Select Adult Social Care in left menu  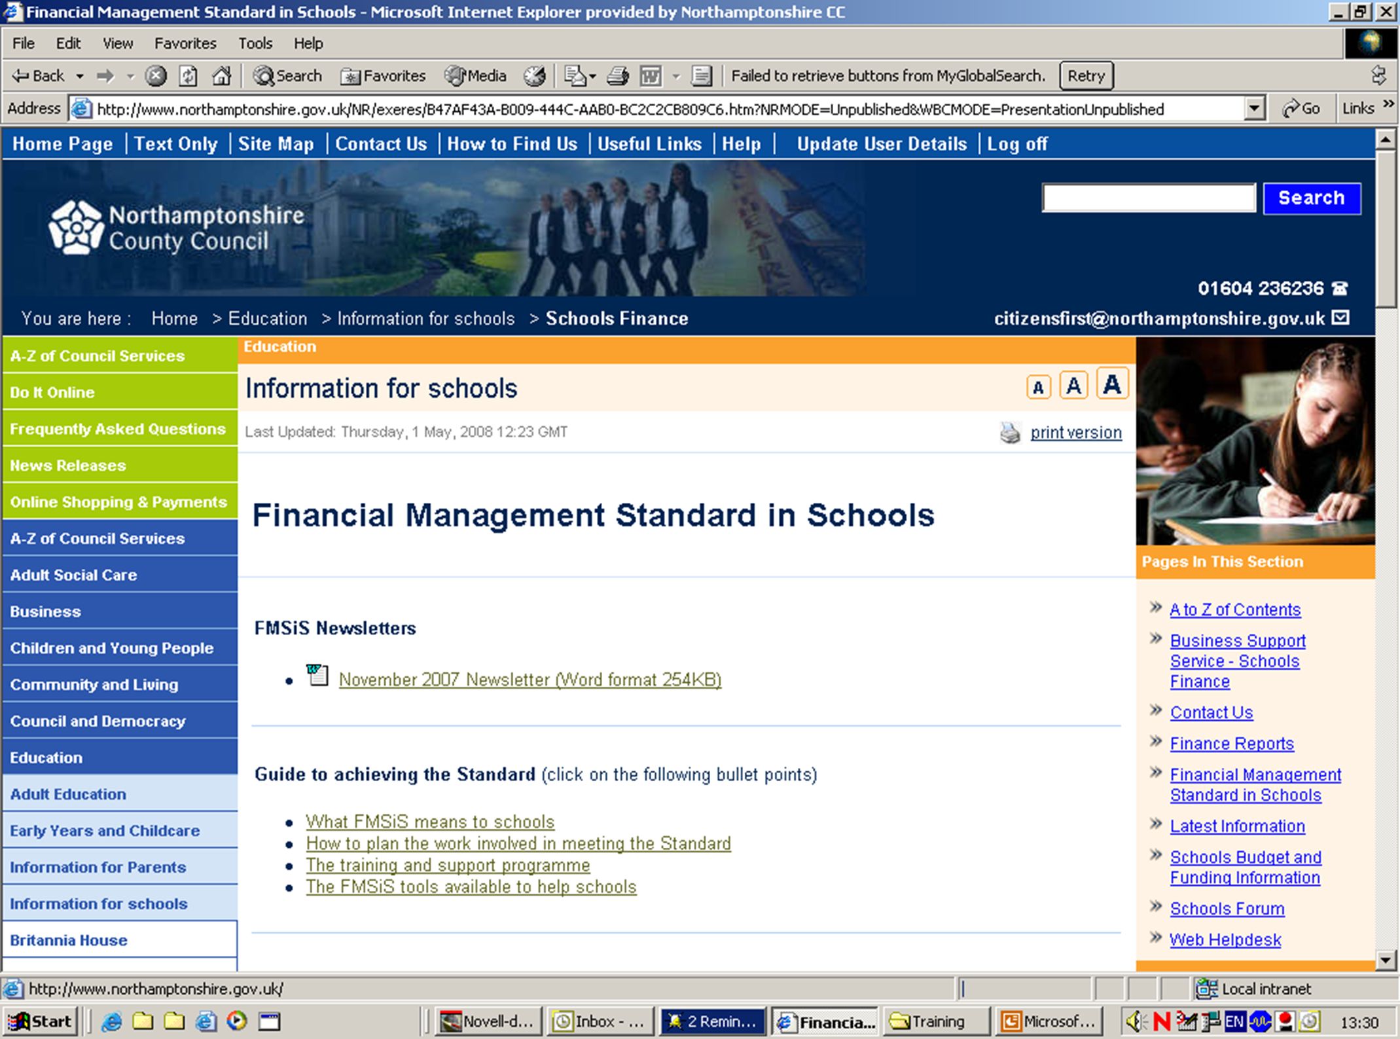[120, 575]
